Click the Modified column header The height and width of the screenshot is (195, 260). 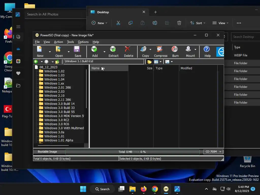(x=198, y=68)
